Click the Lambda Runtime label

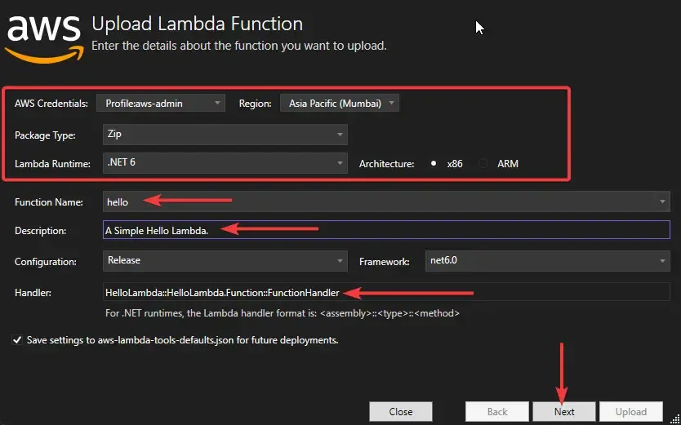(52, 164)
